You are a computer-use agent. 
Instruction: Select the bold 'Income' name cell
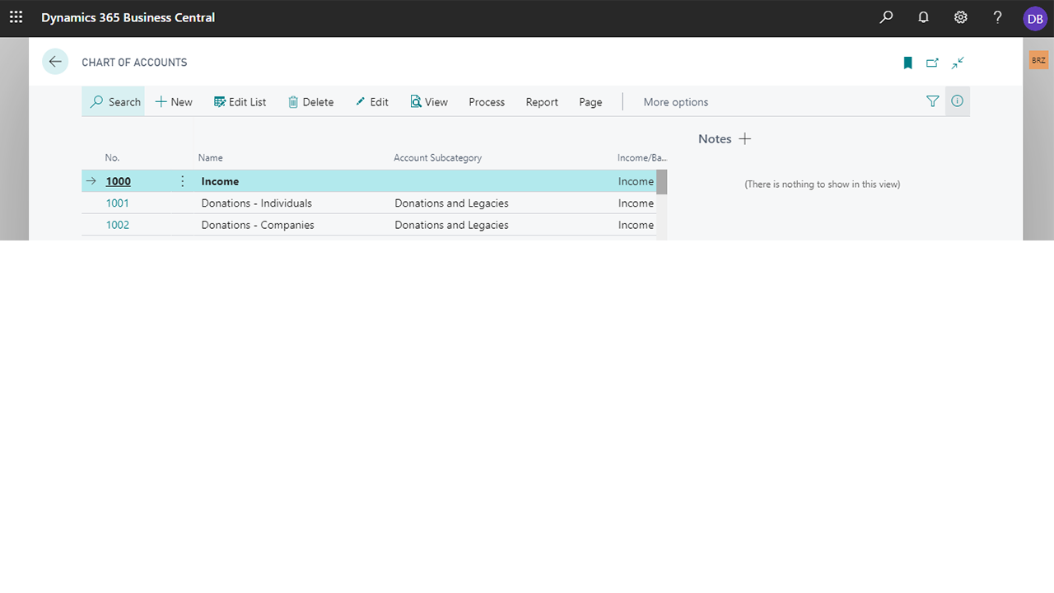(220, 181)
